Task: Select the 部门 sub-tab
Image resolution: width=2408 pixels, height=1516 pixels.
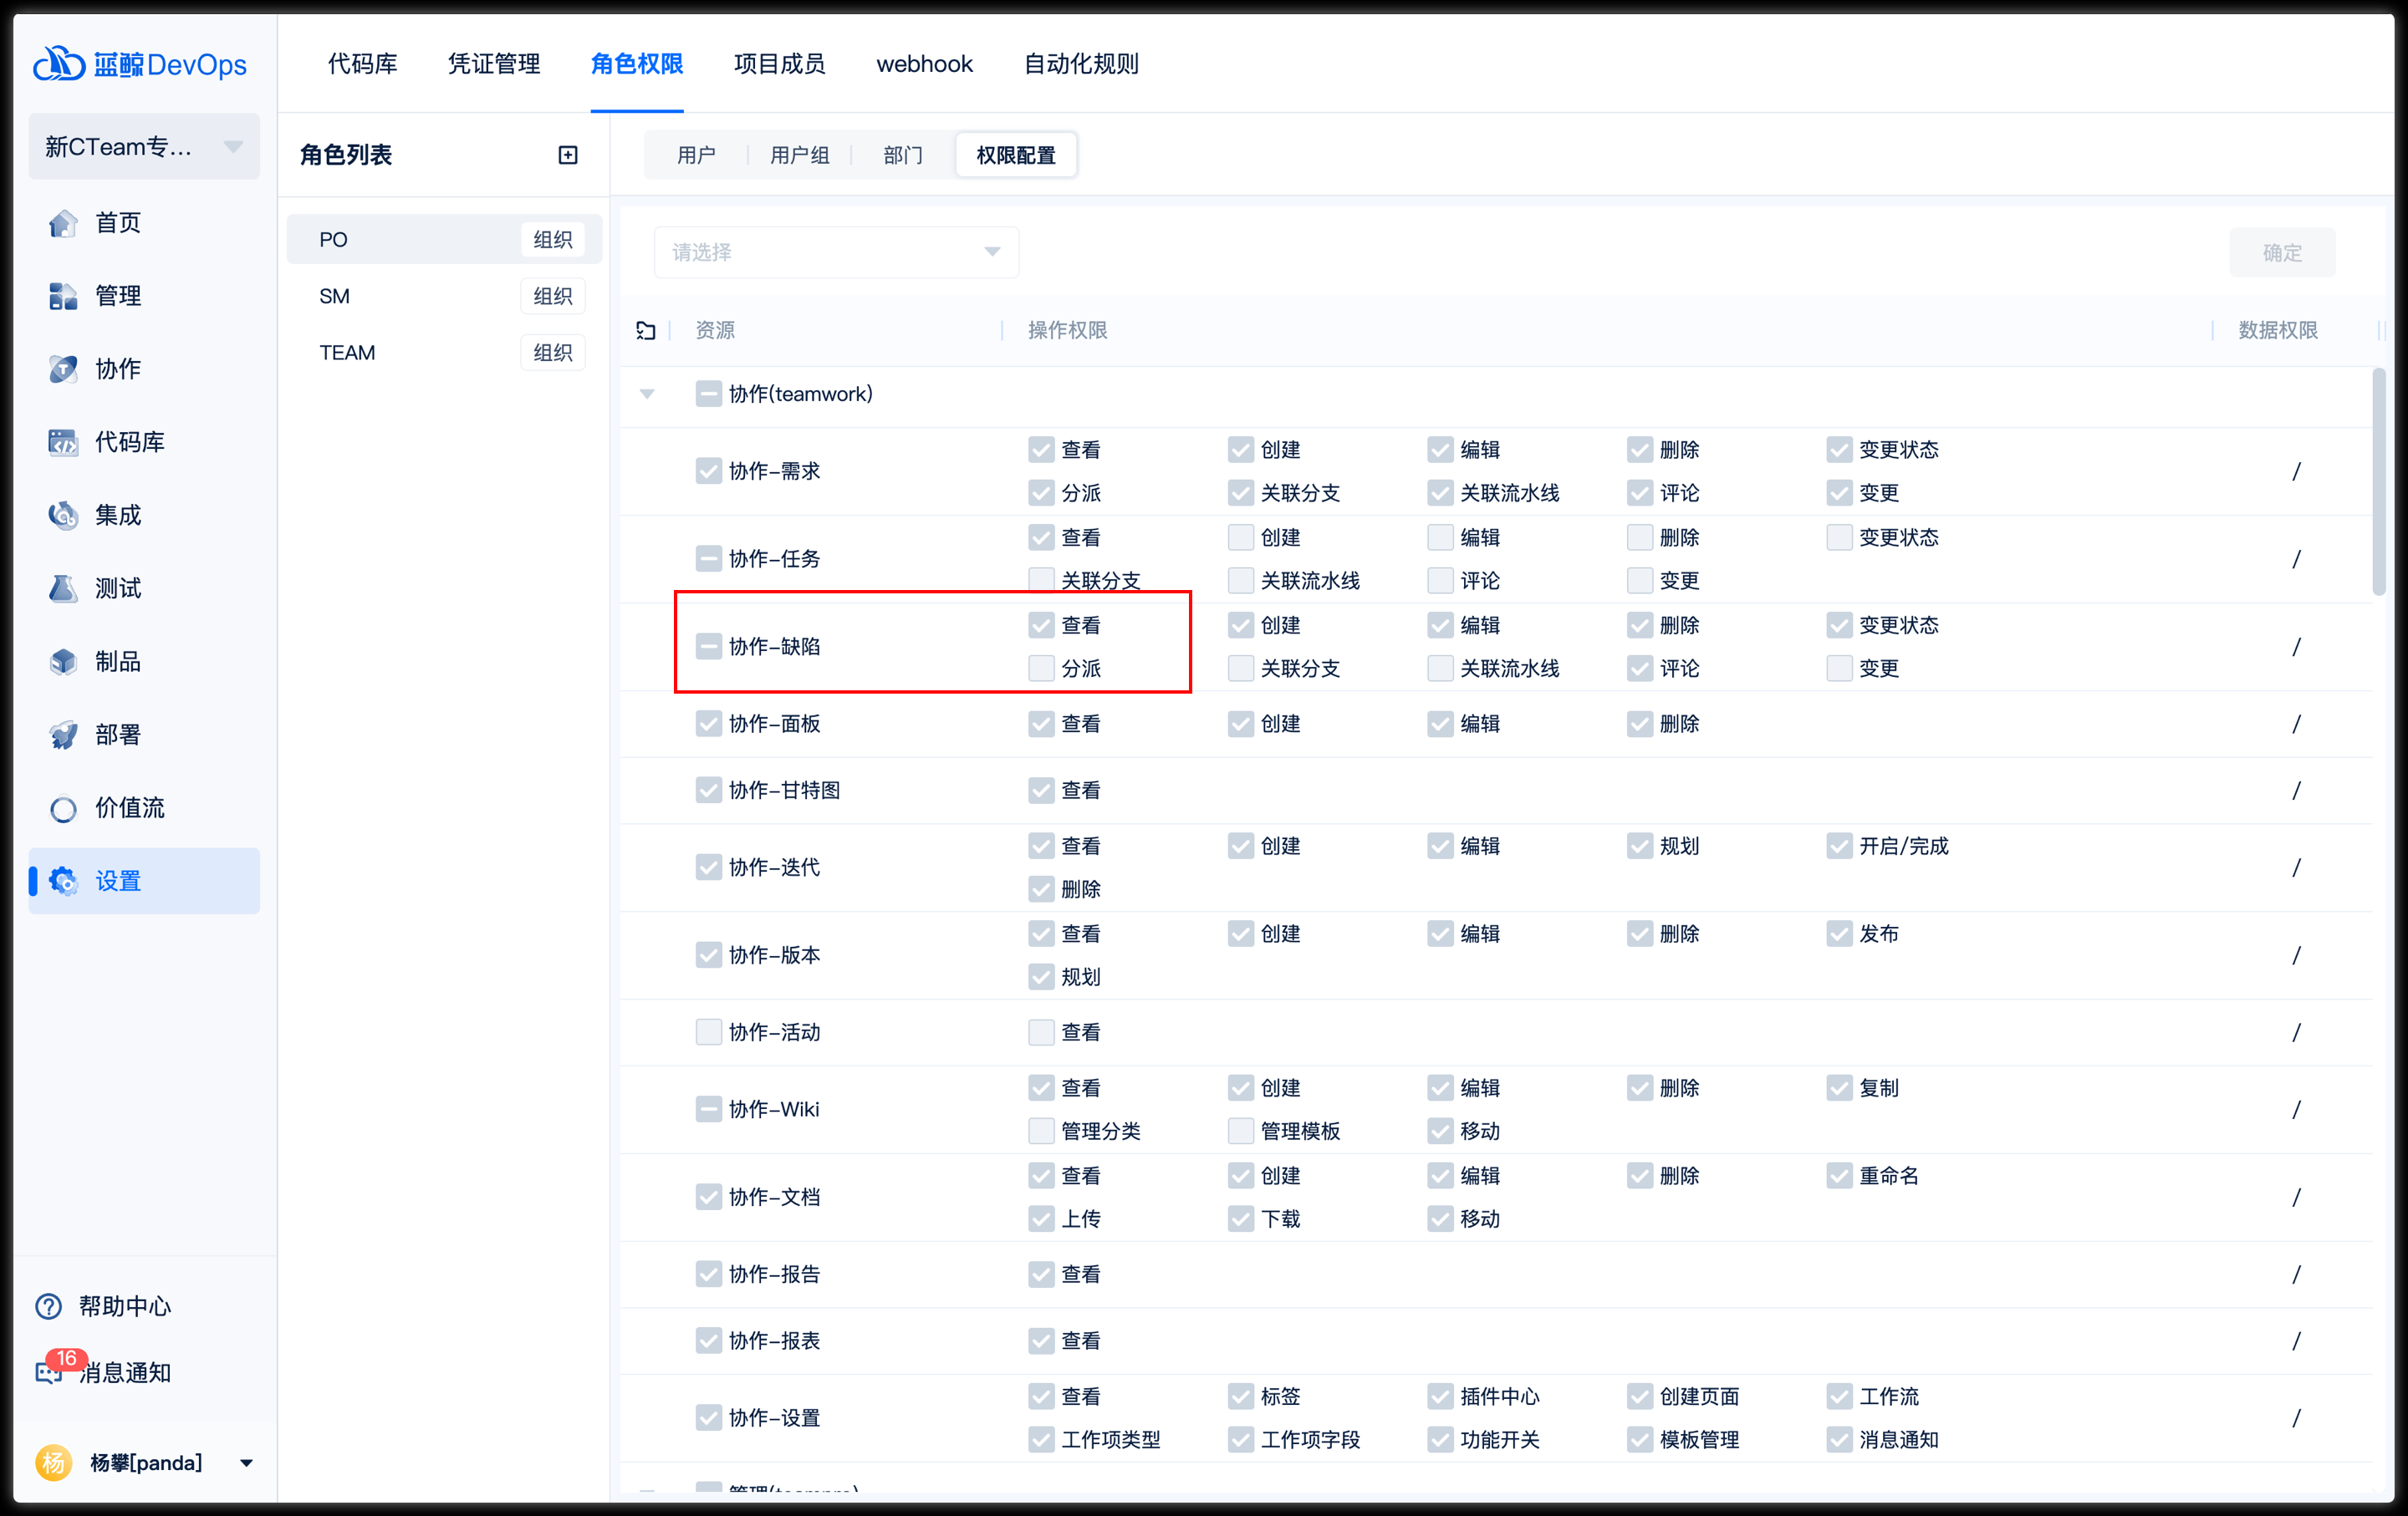Action: click(x=902, y=155)
